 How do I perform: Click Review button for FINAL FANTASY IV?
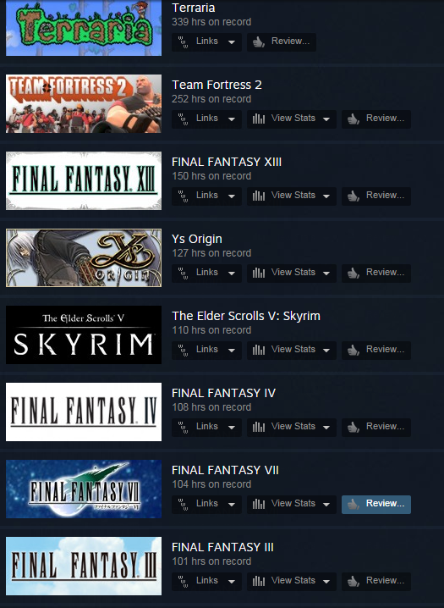coord(376,427)
